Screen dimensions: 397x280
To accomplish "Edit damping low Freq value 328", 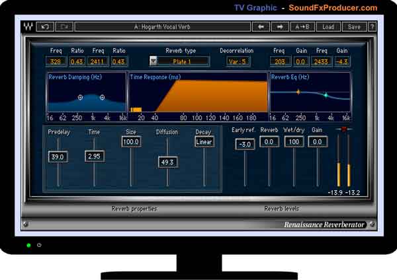I will click(56, 61).
